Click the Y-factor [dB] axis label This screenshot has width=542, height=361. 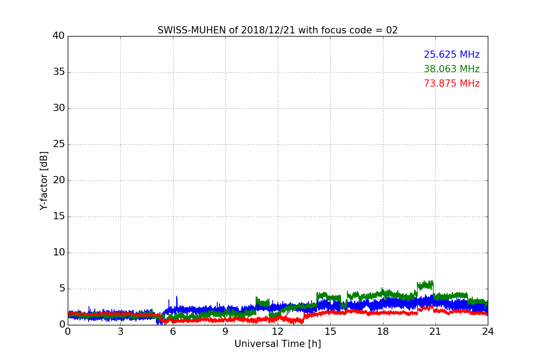tap(44, 180)
